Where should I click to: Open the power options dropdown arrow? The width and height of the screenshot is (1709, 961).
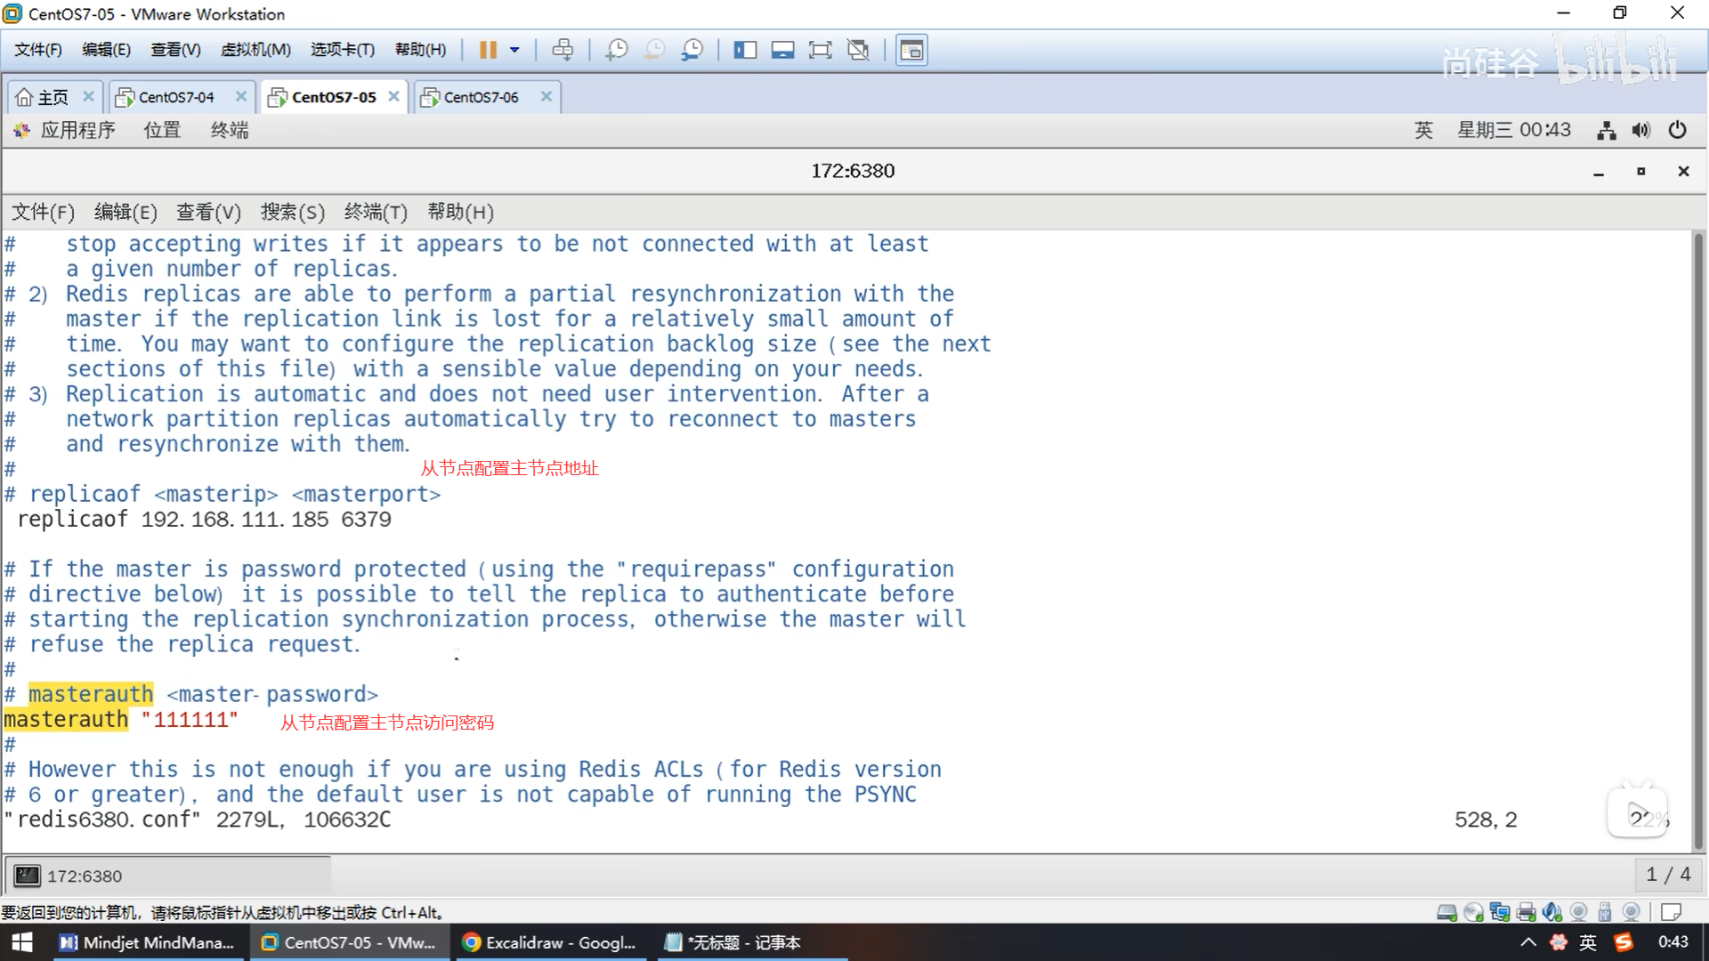point(514,50)
